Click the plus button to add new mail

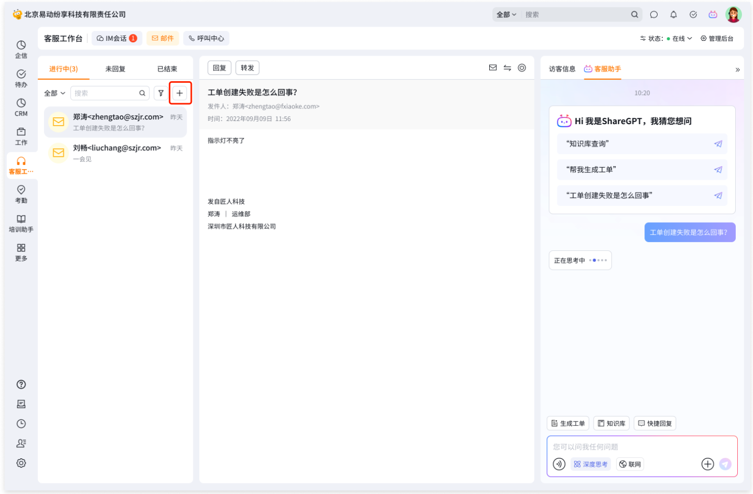[x=179, y=93]
